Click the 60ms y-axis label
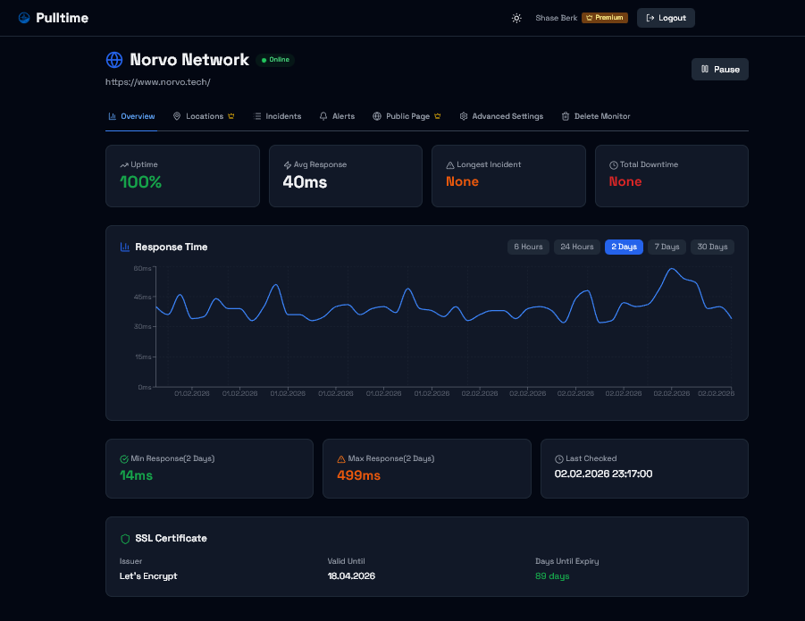Viewport: 805px width, 621px height. tap(142, 268)
